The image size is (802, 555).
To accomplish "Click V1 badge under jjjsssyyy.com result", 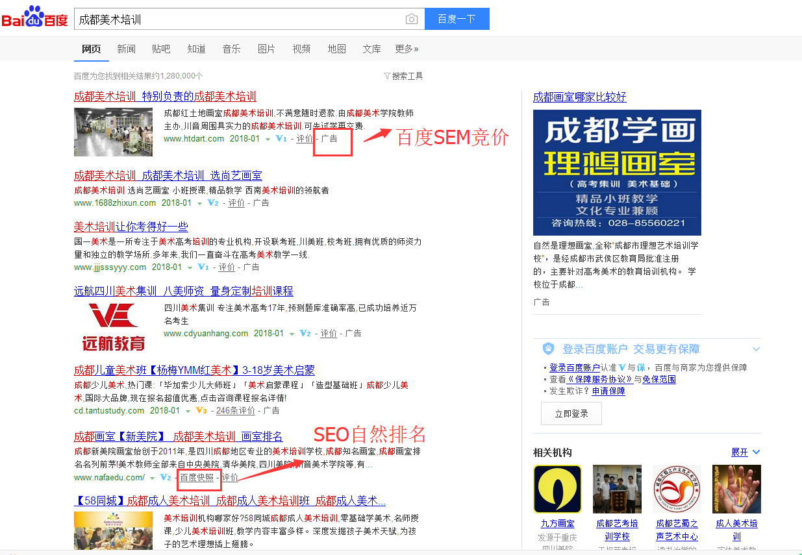I will 203,267.
